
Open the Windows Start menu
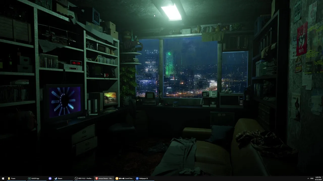click(x=3, y=178)
